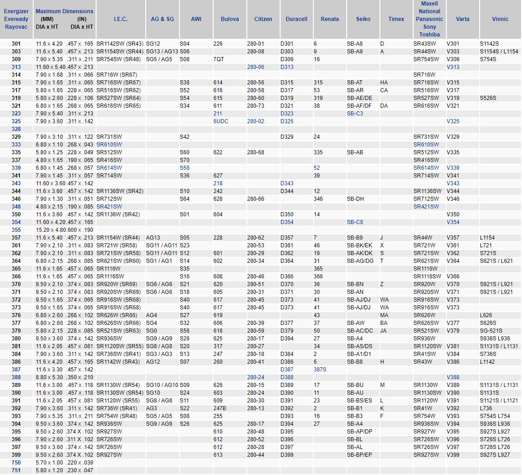
Task: Open battery model 325 link
Action: [x=16, y=121]
